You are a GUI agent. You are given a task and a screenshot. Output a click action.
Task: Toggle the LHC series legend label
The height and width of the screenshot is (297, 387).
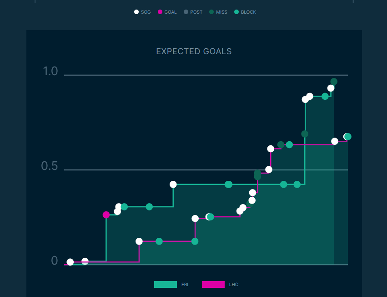click(x=233, y=285)
